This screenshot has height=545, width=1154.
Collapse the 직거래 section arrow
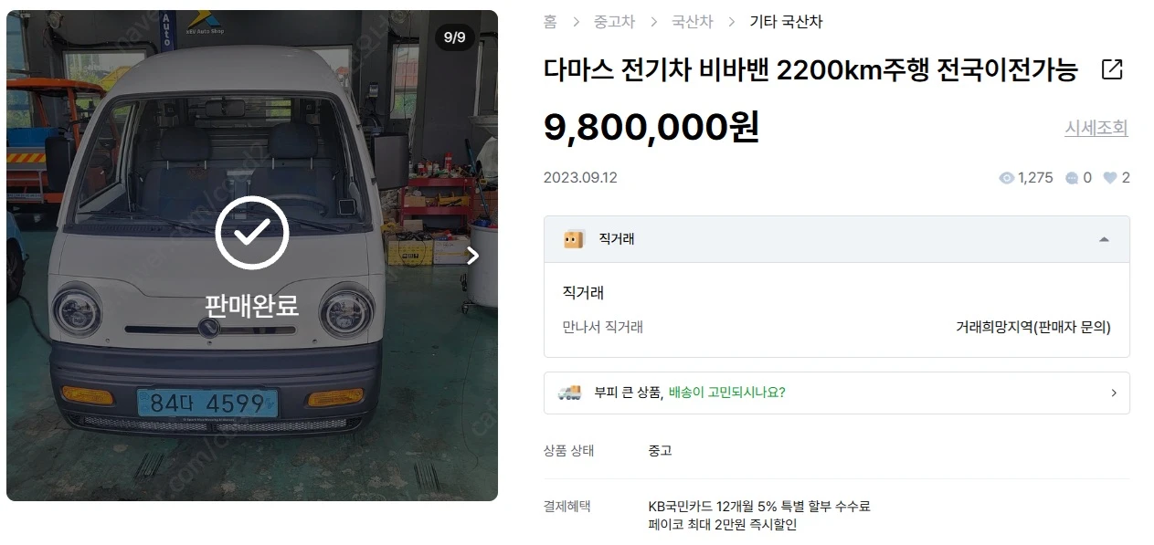click(x=1104, y=239)
